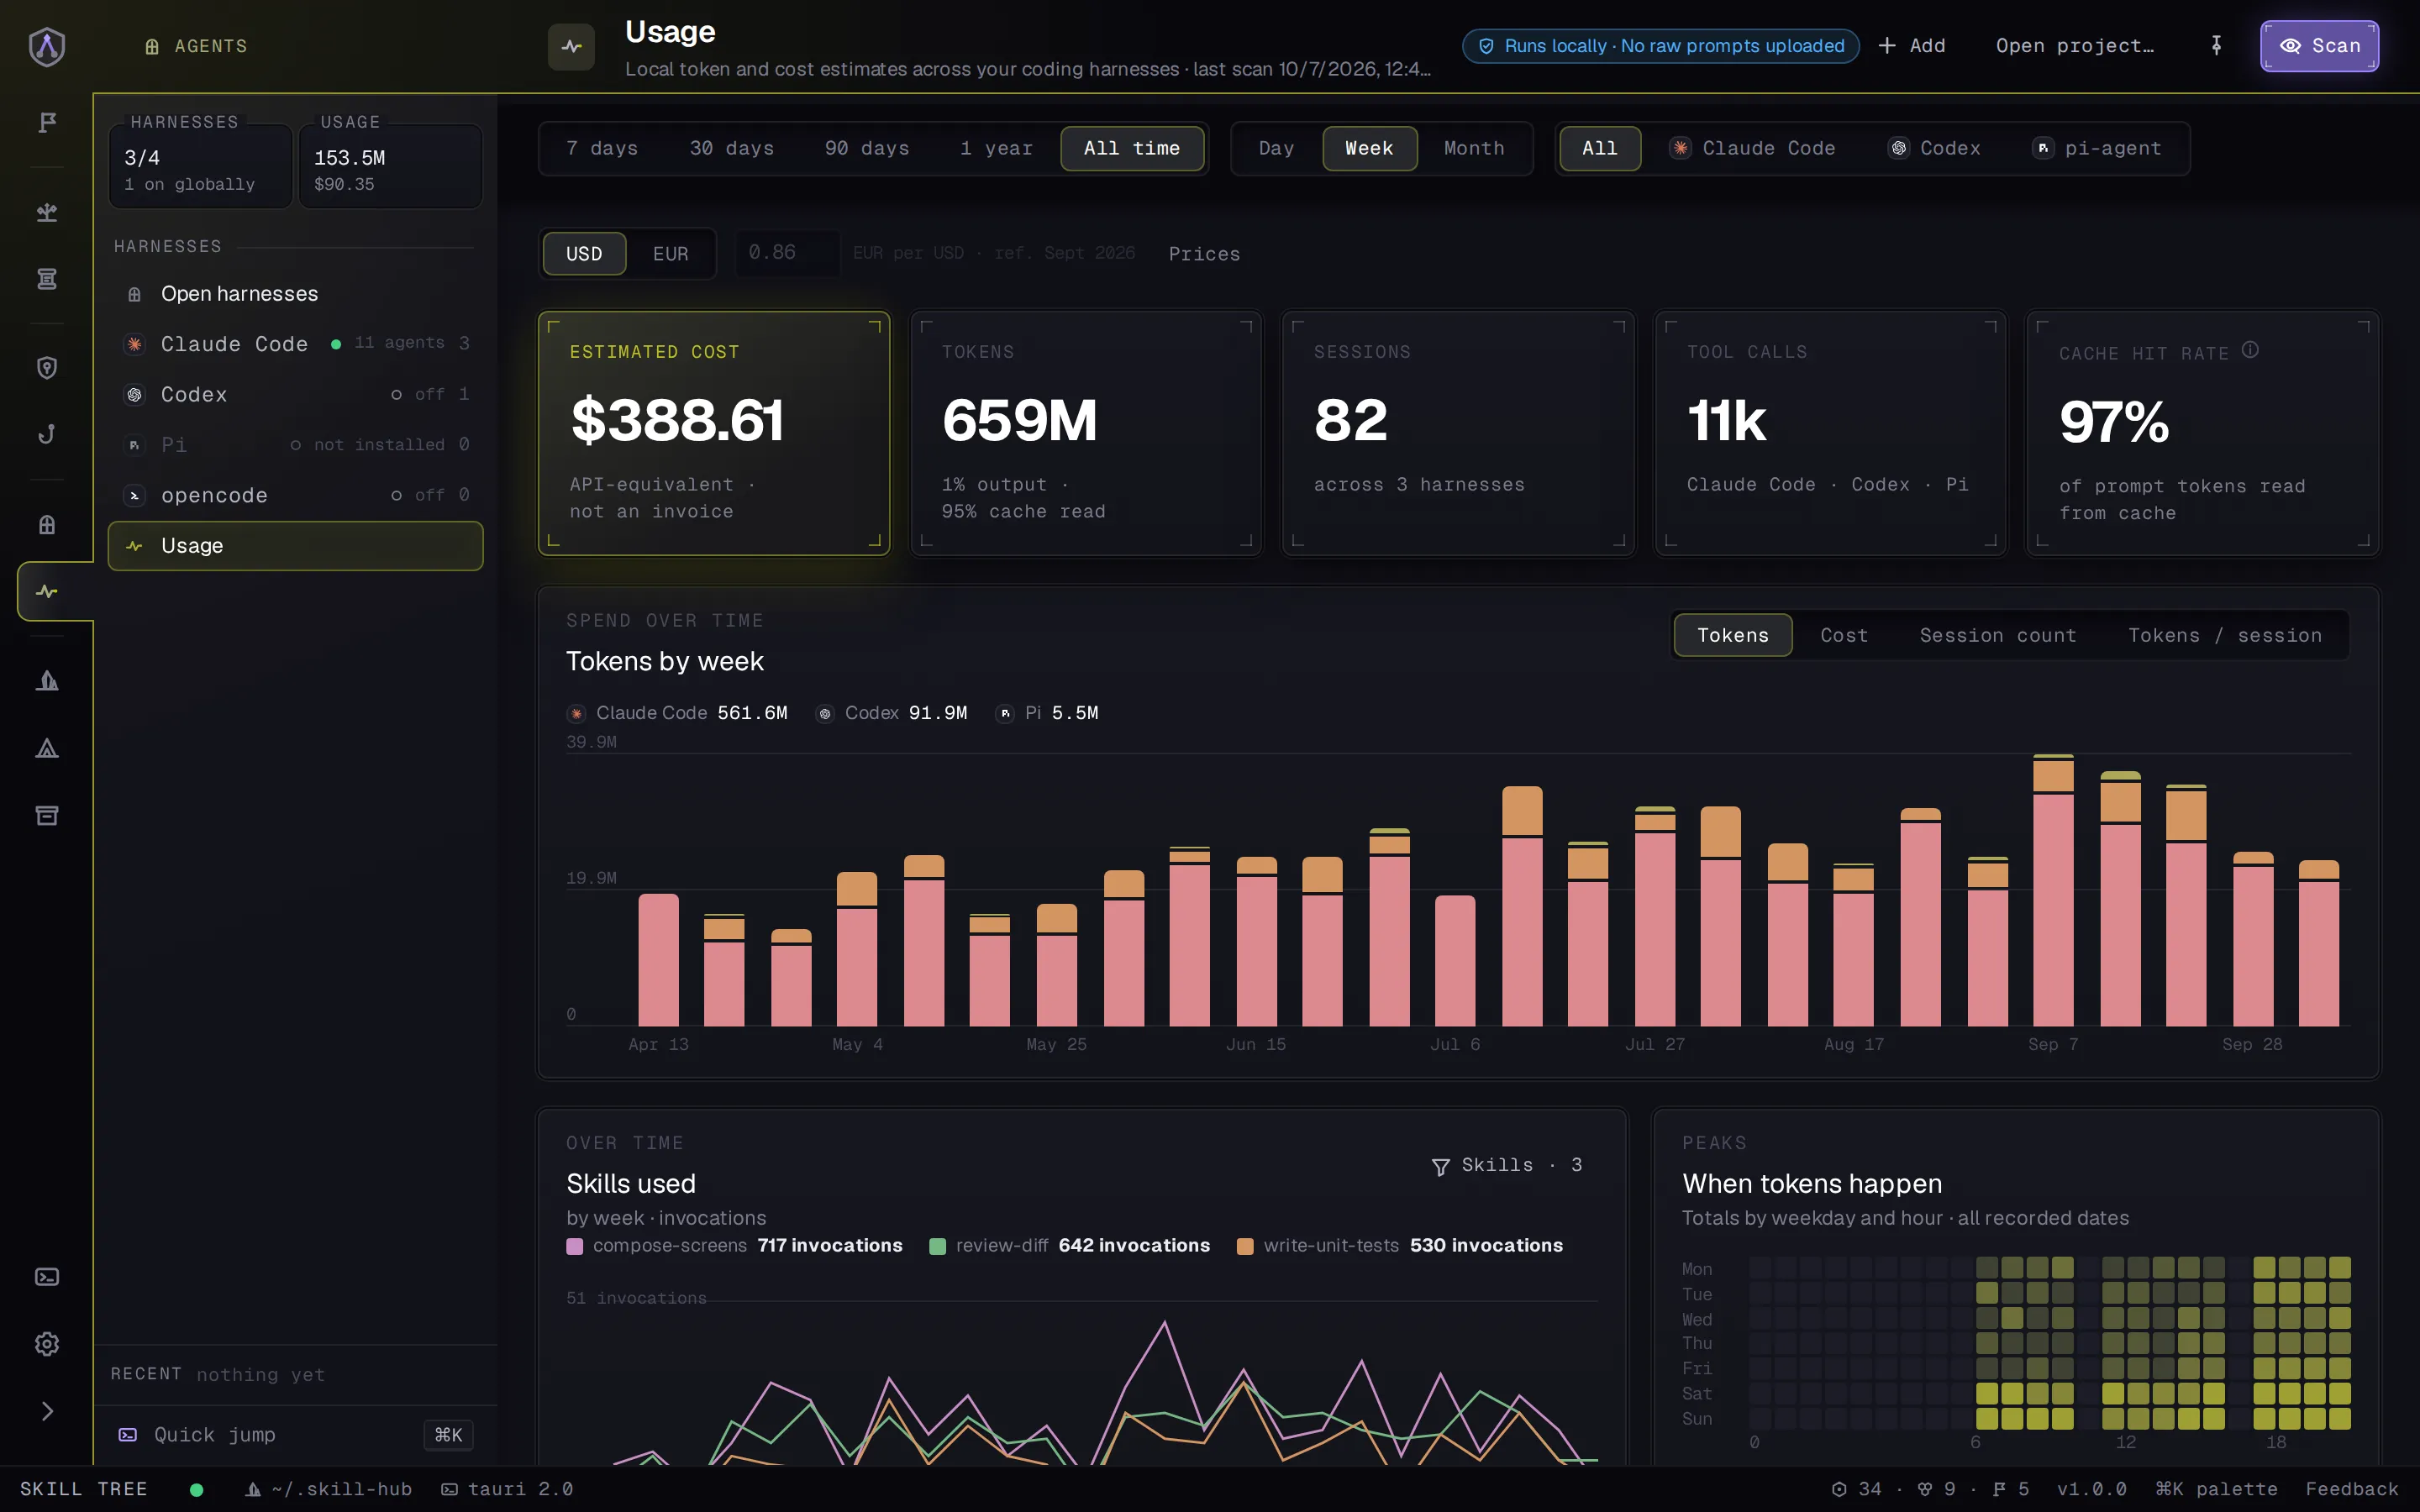Screen dimensions: 2420x1512
Task: Switch grouping to Month
Action: point(1474,148)
